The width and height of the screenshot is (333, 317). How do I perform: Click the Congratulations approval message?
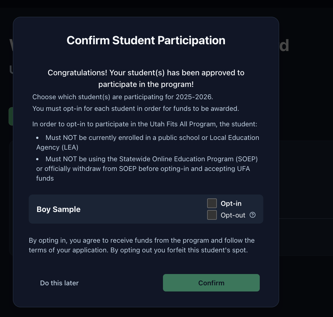pyautogui.click(x=146, y=78)
